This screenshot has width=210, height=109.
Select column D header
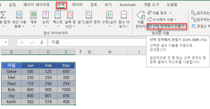pyautogui.click(x=48, y=52)
